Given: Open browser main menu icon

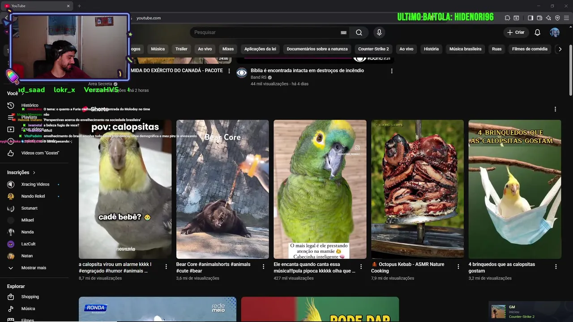Looking at the screenshot, I should (566, 18).
